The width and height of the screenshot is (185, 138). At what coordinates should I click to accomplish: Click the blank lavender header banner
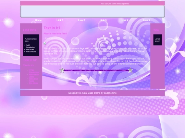coord(92,12)
